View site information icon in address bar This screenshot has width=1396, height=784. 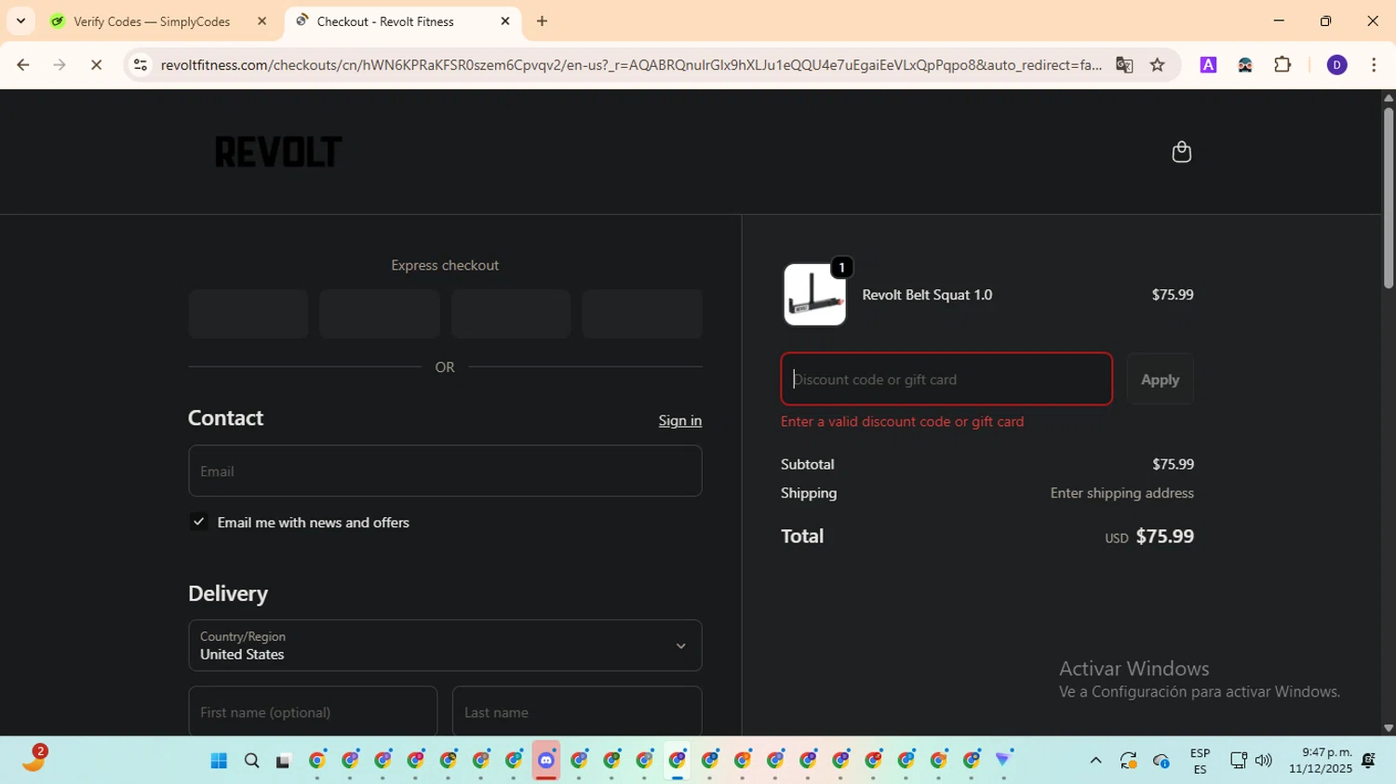coord(141,65)
